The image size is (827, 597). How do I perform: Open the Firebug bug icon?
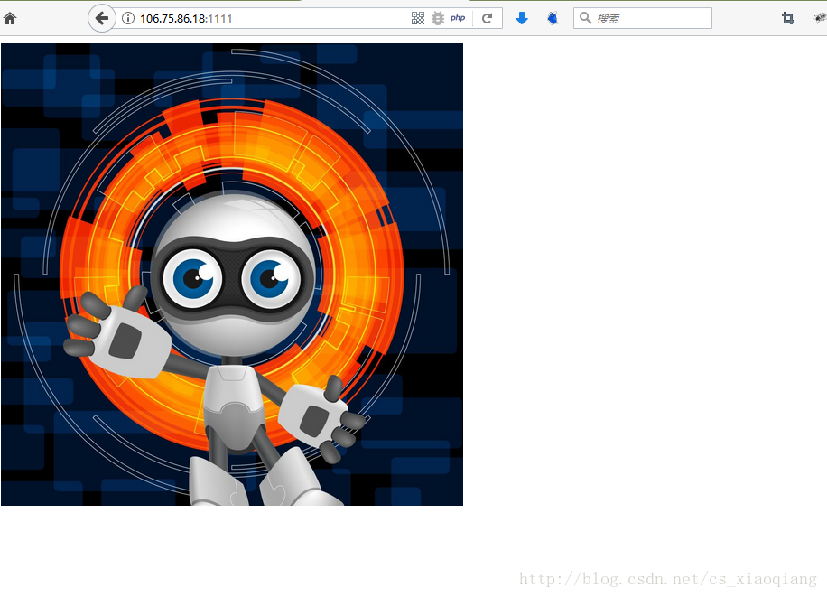(438, 18)
